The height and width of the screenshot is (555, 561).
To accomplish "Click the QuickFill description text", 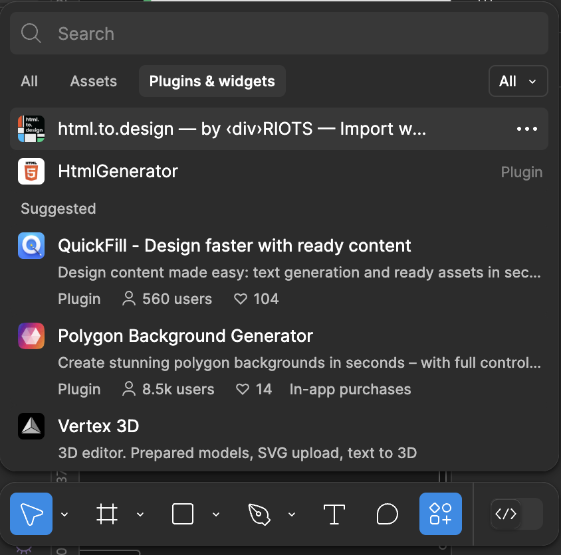I will (300, 273).
